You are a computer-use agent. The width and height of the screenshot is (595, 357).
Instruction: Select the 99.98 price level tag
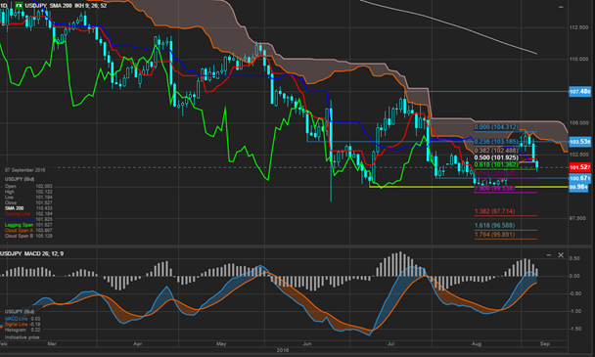click(578, 187)
